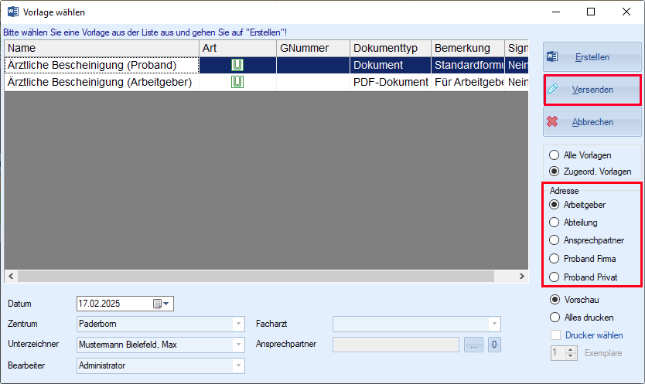
Task: Click the horizontal scrollbar left arrow
Action: click(x=11, y=277)
